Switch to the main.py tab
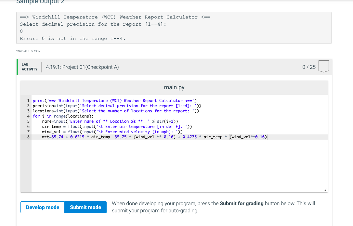Screen dimensions: 353x226 point(174,87)
